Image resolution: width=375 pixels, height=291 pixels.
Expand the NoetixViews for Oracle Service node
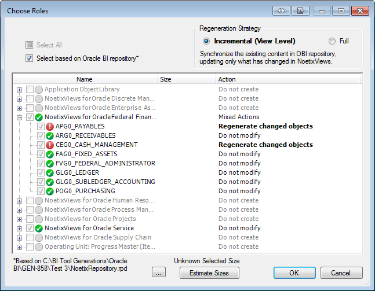19,229
